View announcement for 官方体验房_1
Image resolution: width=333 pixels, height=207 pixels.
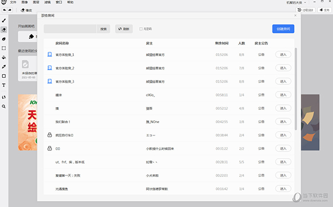point(261,54)
